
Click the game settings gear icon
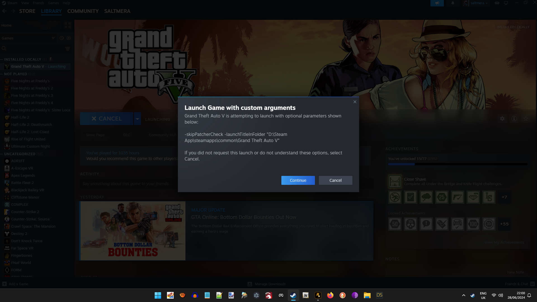(502, 119)
